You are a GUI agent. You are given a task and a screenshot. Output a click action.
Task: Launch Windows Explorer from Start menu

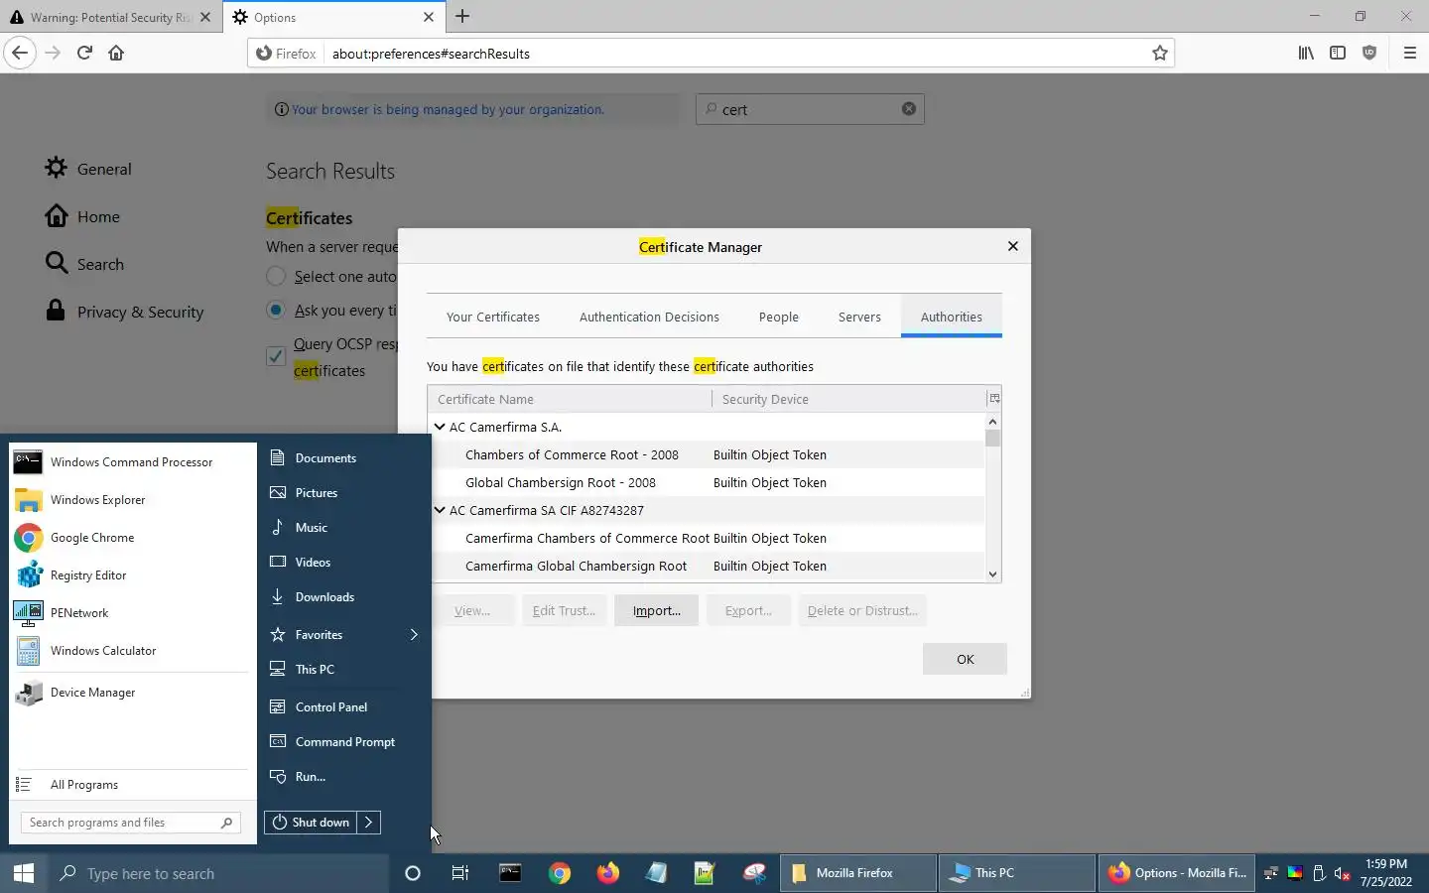pos(131,500)
